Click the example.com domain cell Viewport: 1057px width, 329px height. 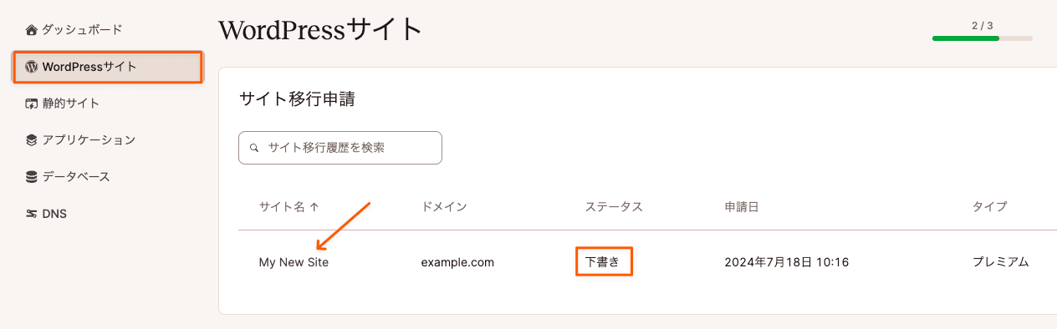457,262
